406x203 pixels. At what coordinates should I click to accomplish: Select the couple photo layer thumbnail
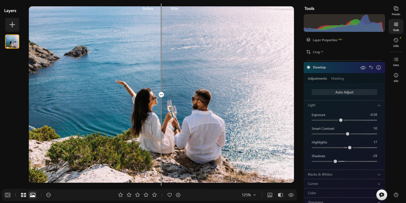tap(12, 41)
